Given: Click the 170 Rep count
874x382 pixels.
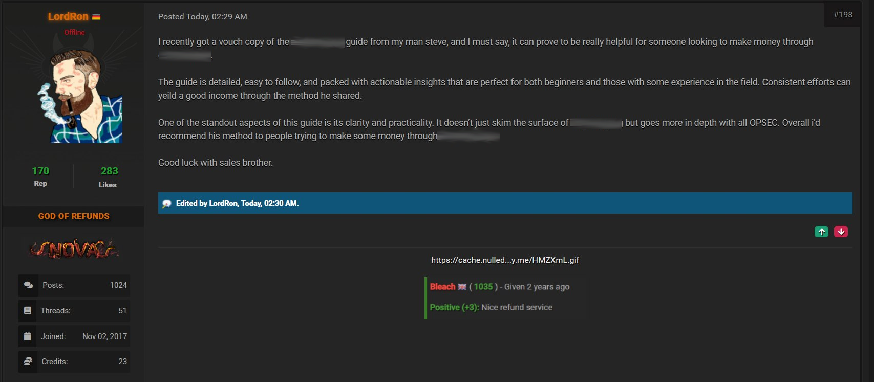Looking at the screenshot, I should click(40, 171).
